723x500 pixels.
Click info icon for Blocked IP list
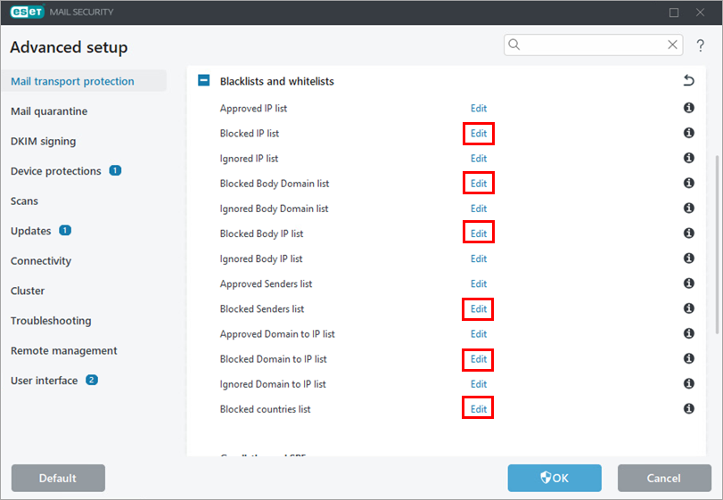pos(688,133)
